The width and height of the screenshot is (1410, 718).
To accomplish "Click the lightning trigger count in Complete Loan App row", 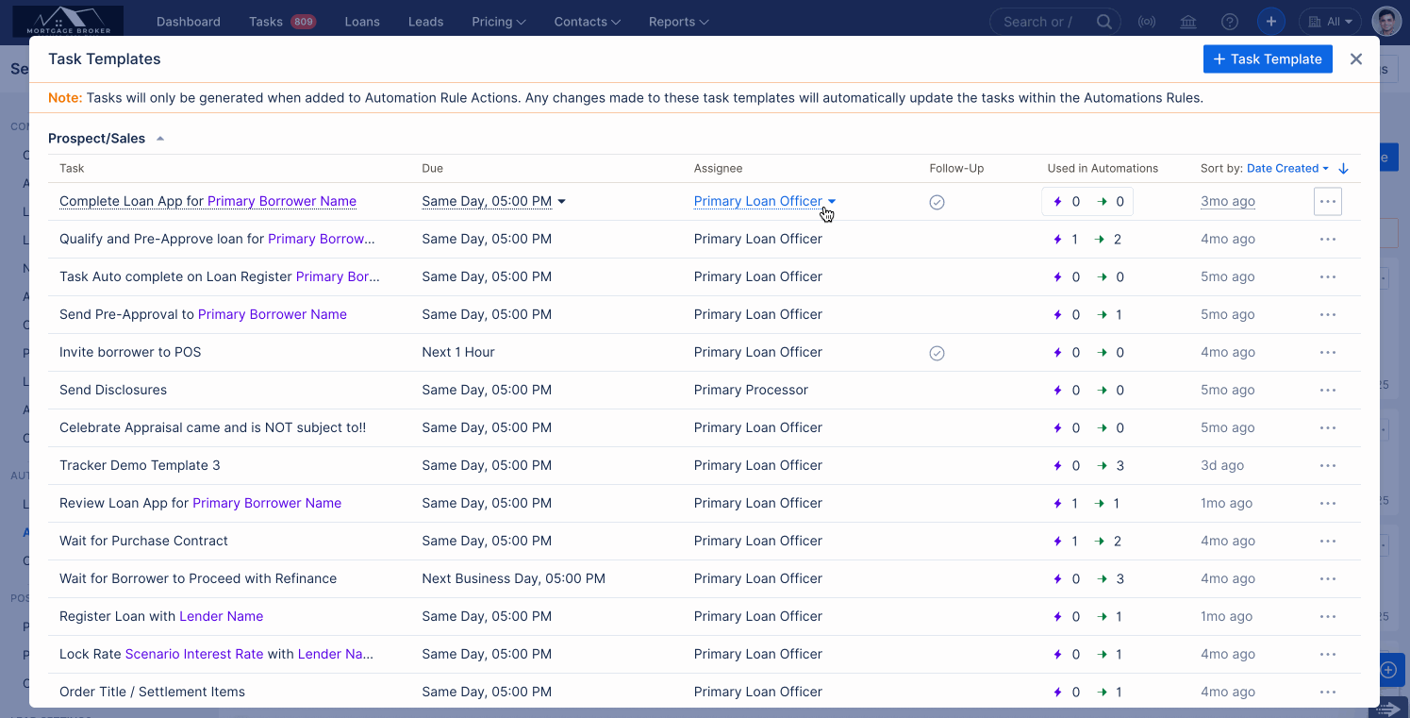I will pyautogui.click(x=1067, y=201).
